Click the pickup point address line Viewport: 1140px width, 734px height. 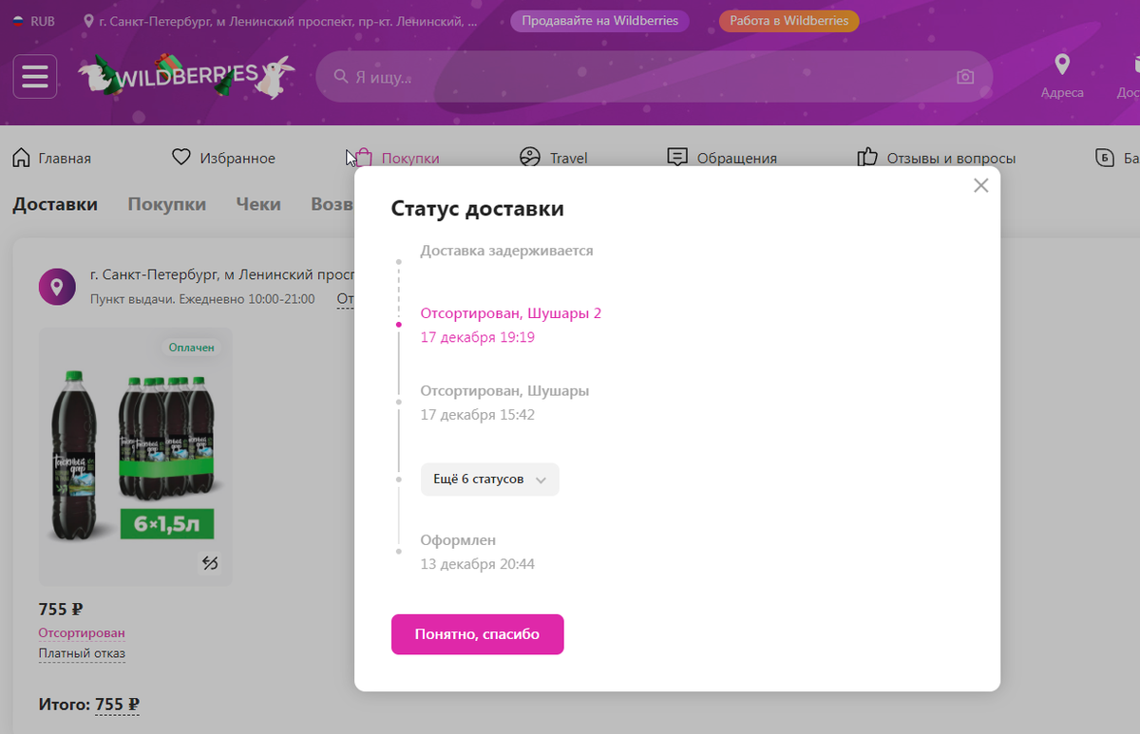click(221, 275)
